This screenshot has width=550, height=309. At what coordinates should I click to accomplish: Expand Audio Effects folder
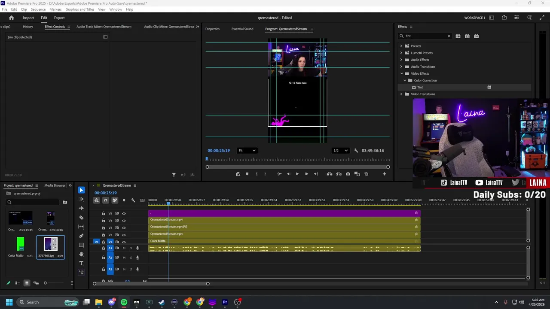coord(401,60)
